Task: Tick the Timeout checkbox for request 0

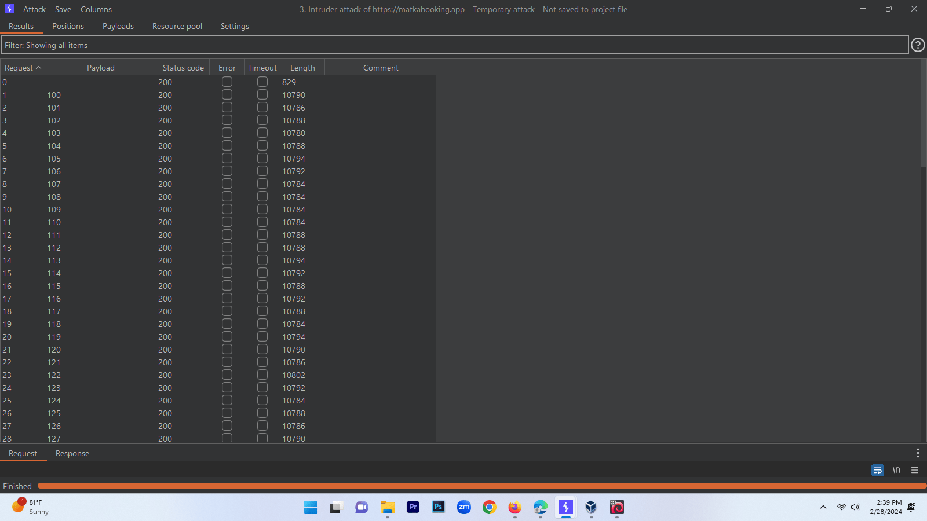Action: pos(262,82)
